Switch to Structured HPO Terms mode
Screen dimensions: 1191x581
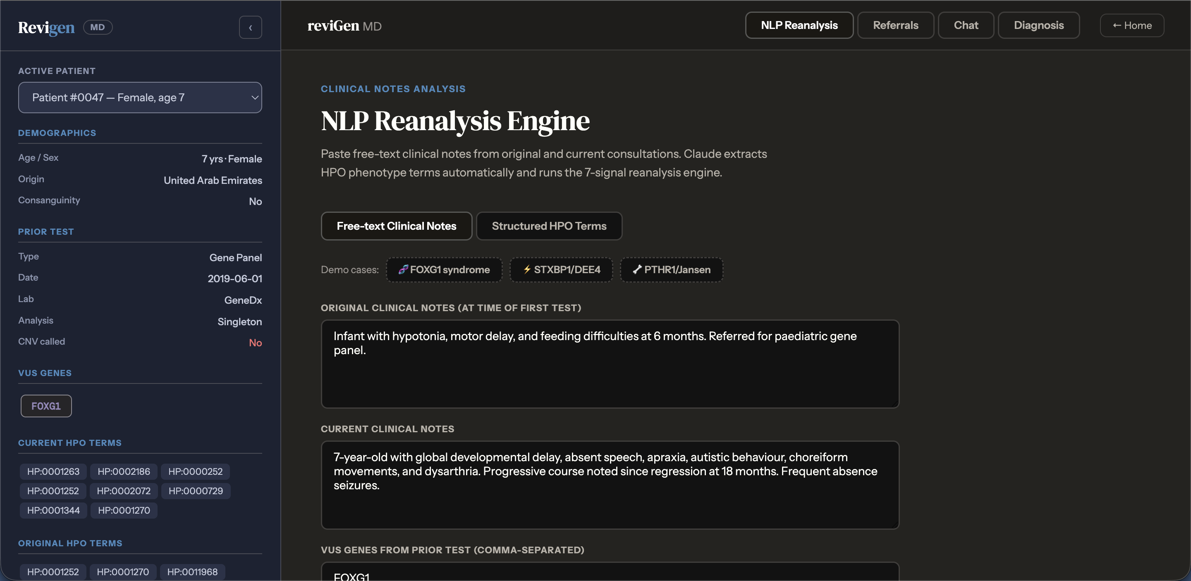pos(549,226)
